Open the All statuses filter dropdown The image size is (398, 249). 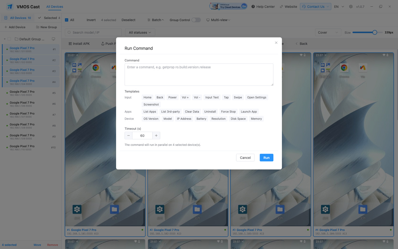click(140, 32)
